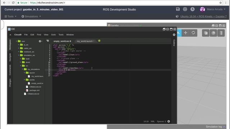Open my_world.launch in the file tree
This screenshot has height=129, width=230.
pos(37,76)
